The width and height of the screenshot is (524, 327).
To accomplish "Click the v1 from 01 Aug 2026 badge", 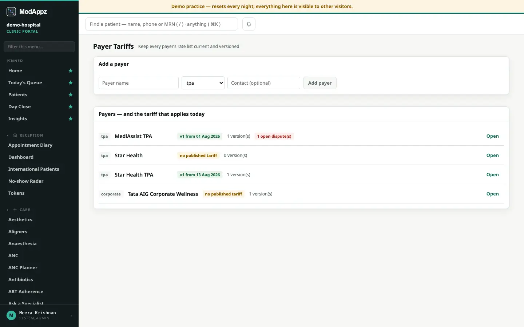I will (x=200, y=136).
